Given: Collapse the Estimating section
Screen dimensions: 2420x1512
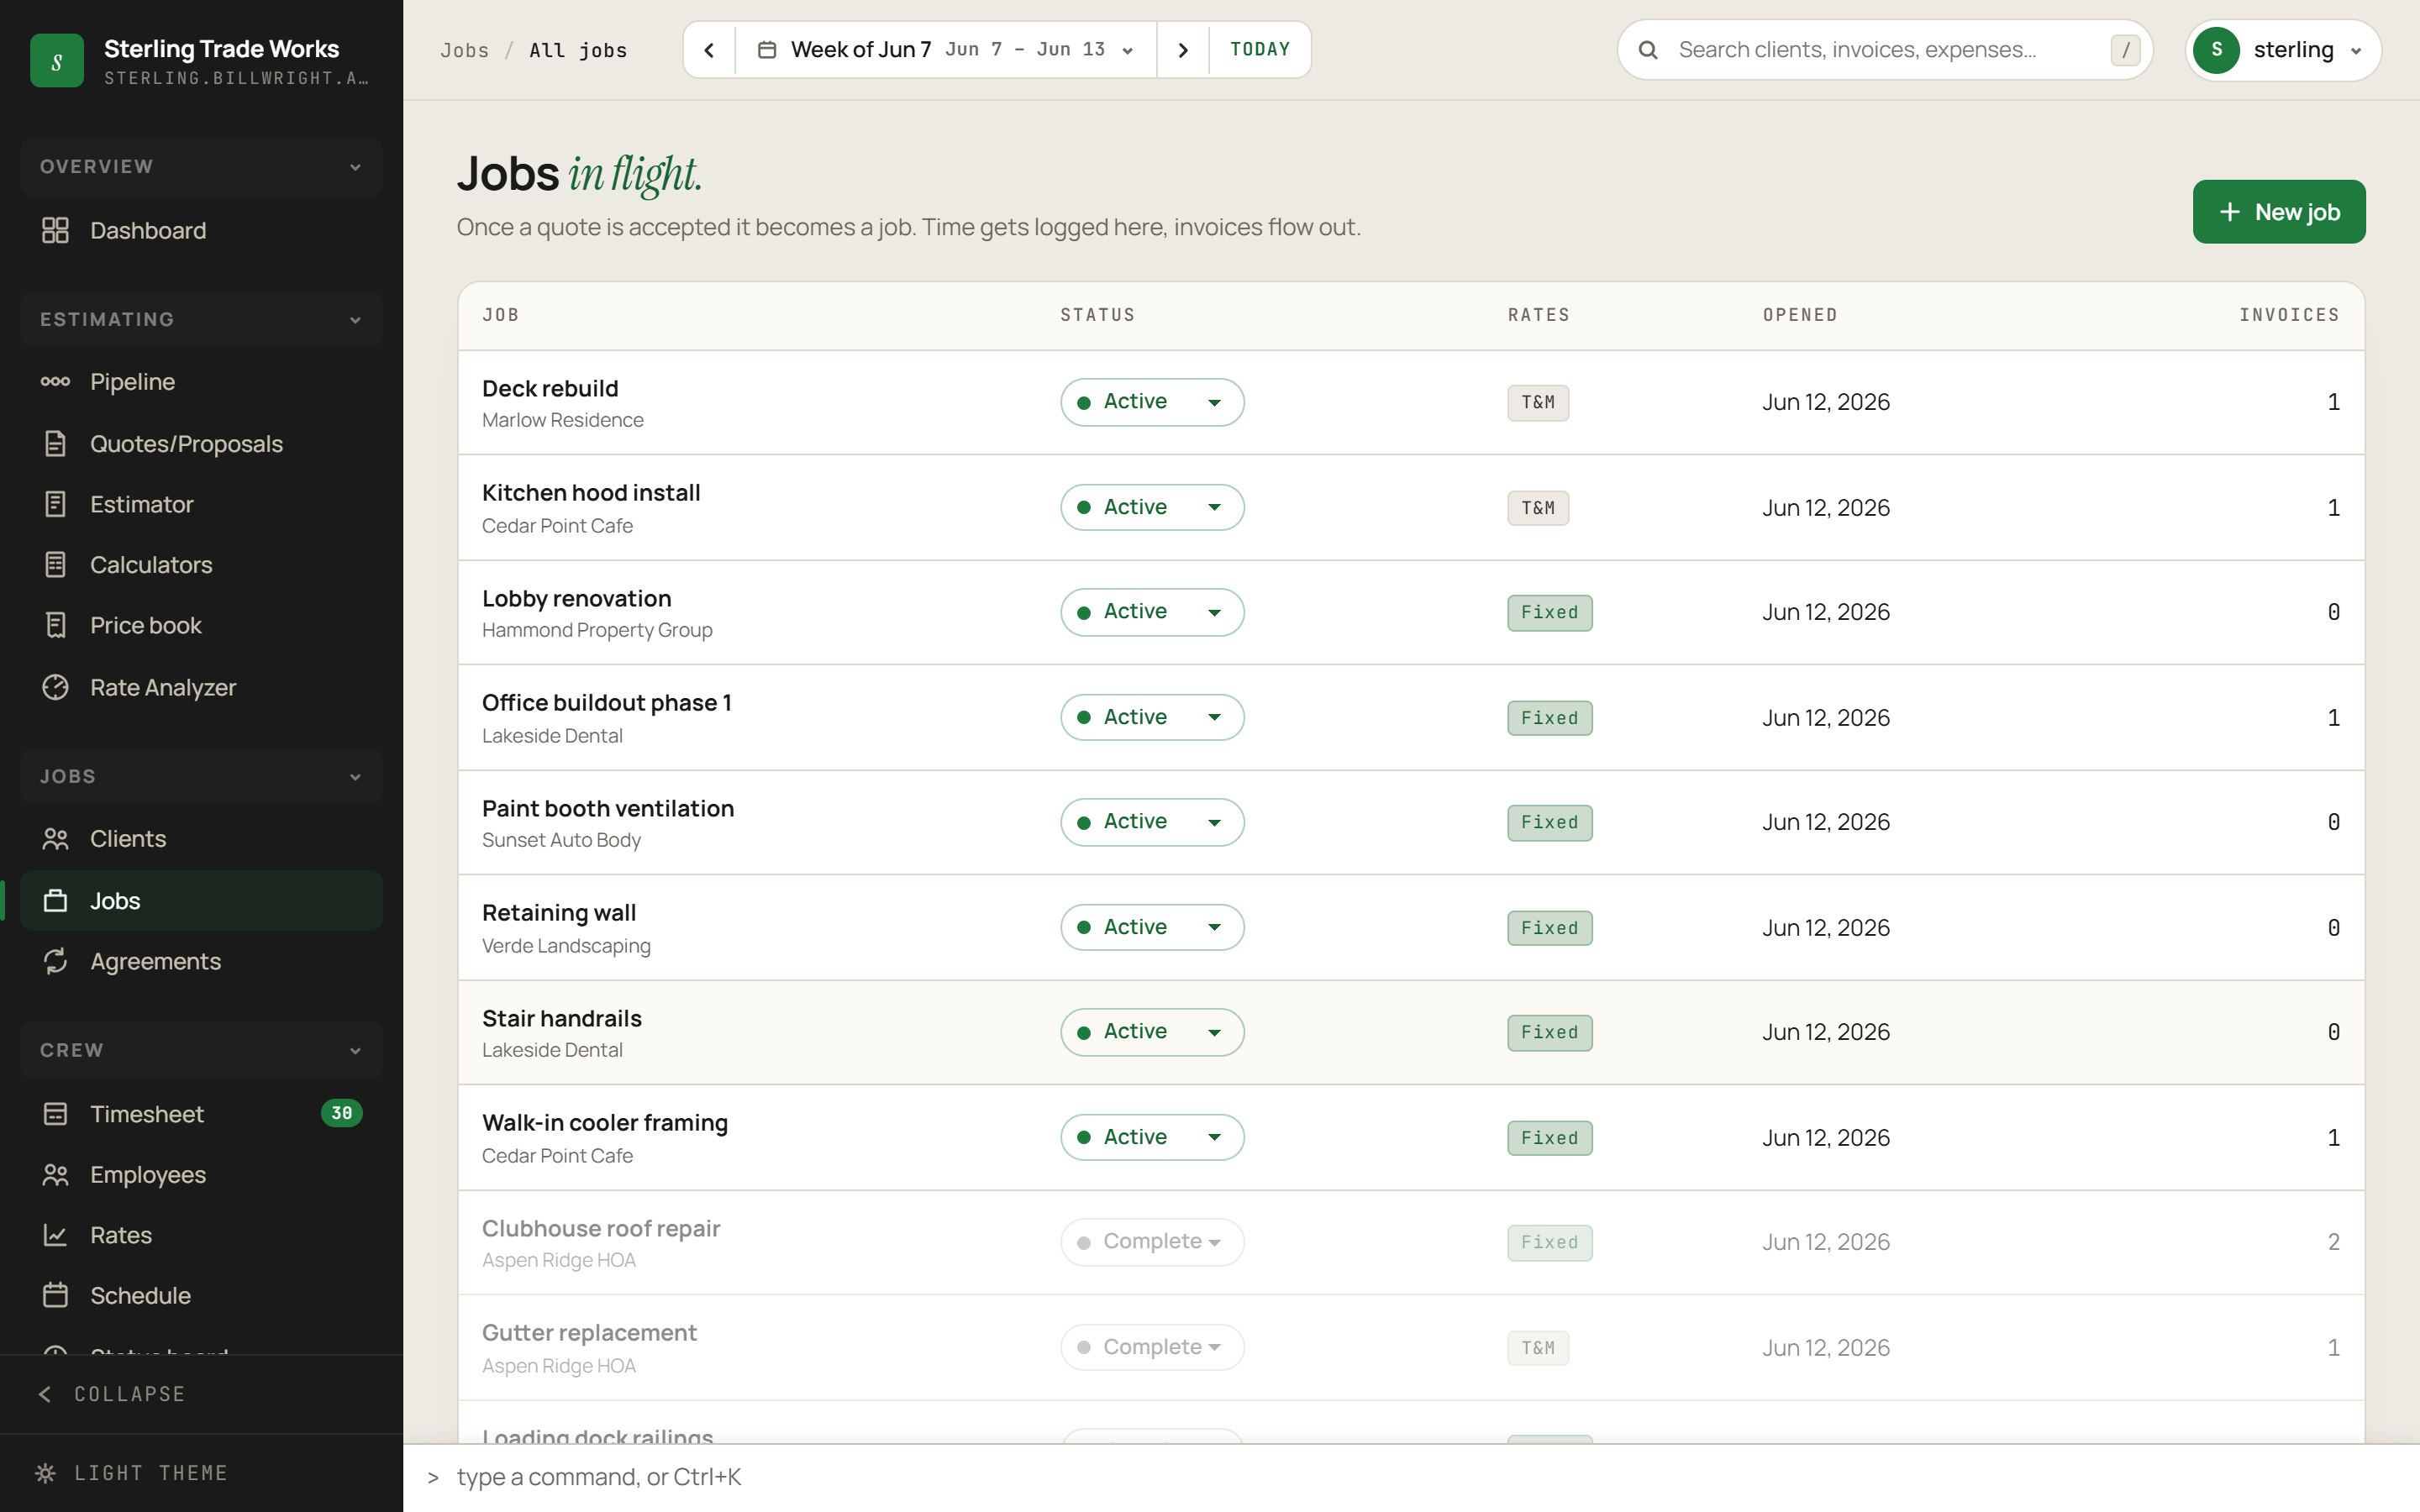Looking at the screenshot, I should (x=201, y=320).
